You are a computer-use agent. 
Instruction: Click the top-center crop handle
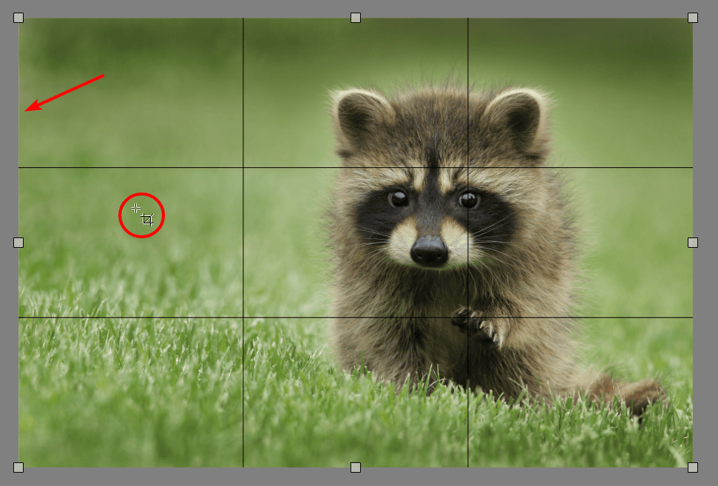(356, 18)
